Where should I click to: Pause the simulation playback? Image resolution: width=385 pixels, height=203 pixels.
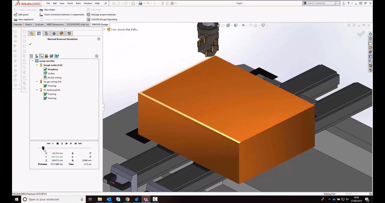62,144
